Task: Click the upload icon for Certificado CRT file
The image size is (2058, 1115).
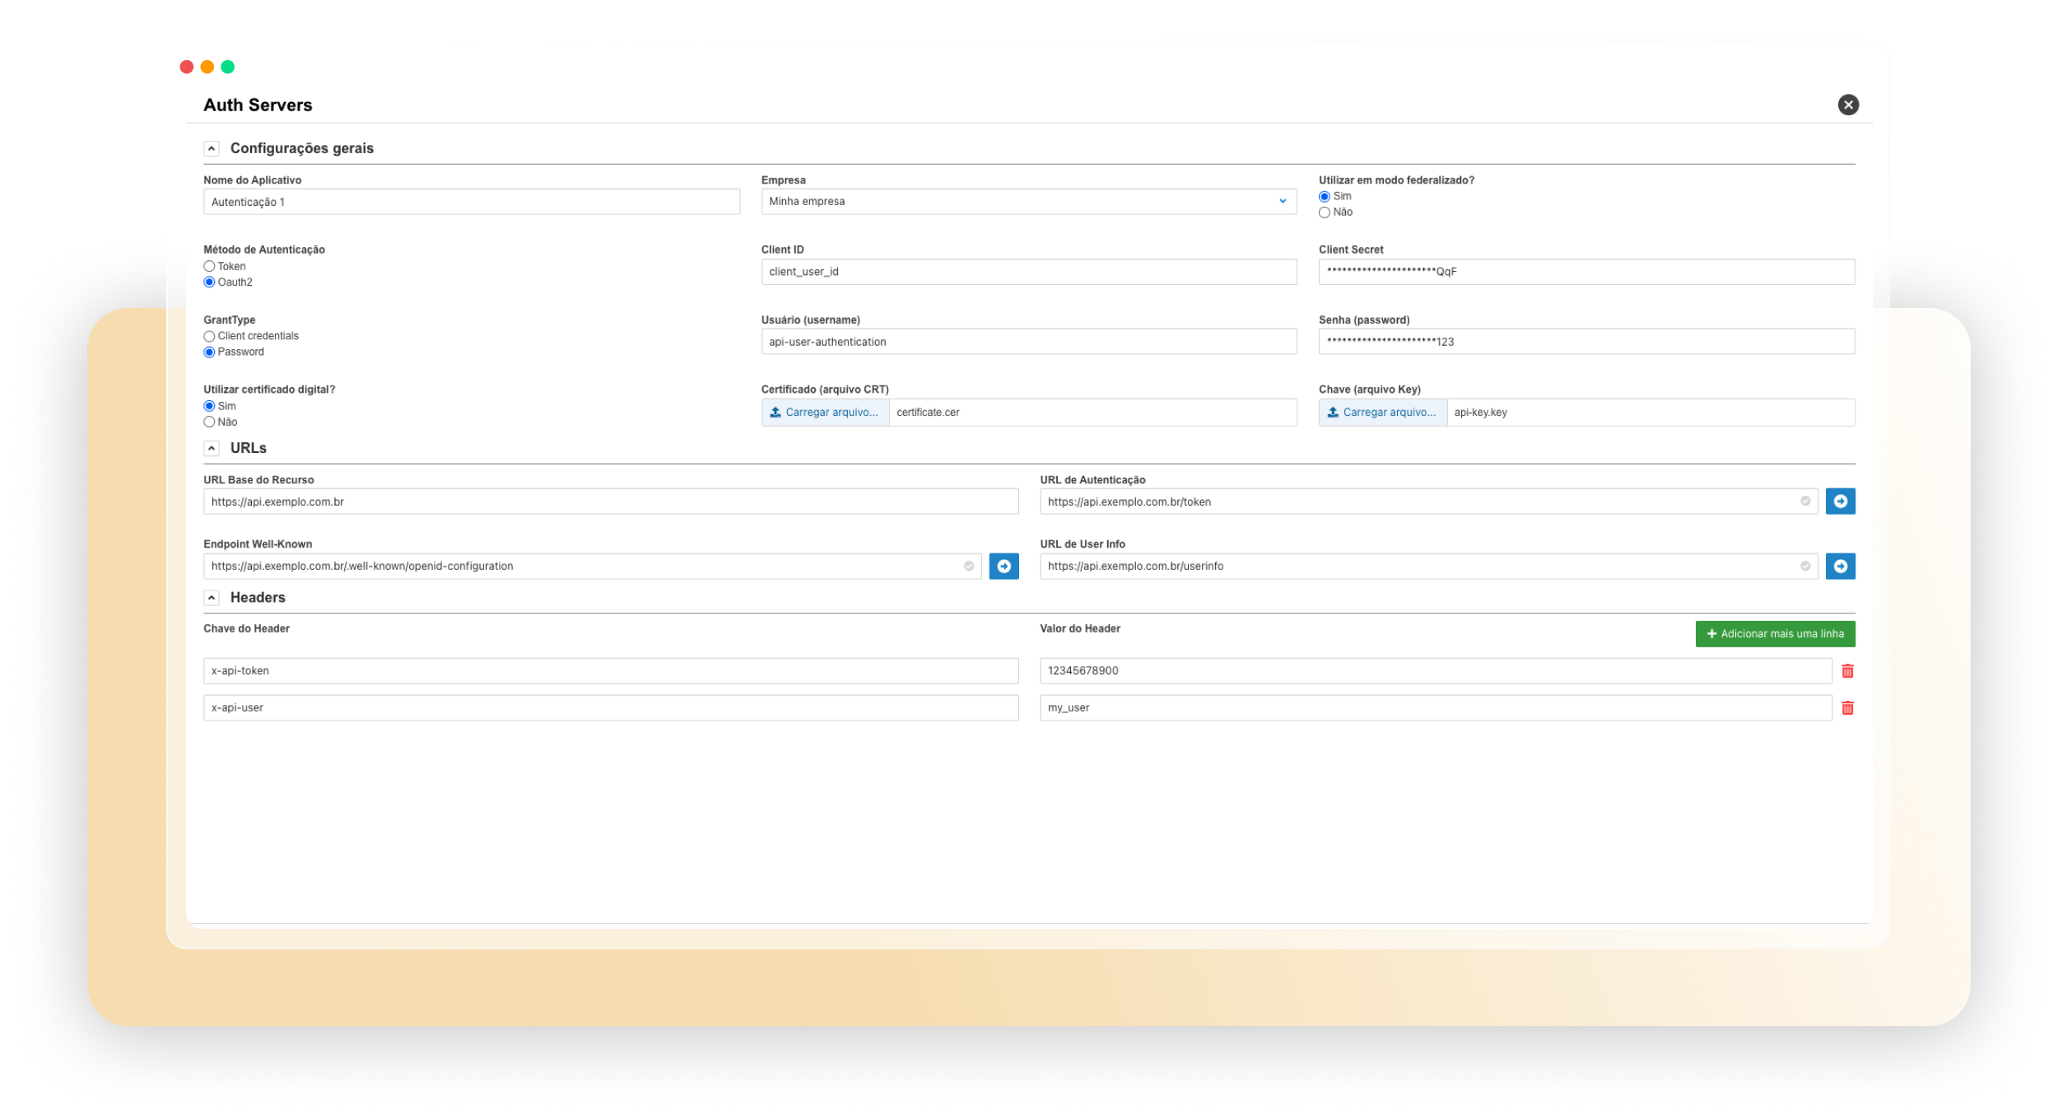Action: point(775,413)
